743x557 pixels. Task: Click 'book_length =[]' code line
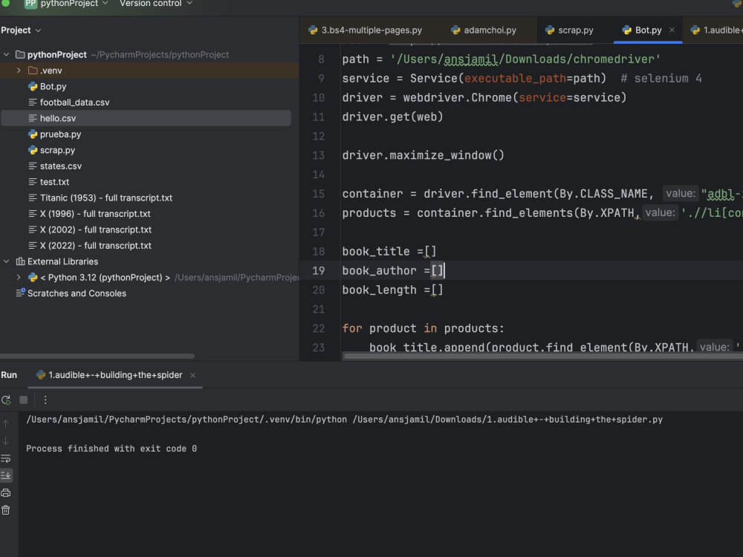click(x=392, y=290)
